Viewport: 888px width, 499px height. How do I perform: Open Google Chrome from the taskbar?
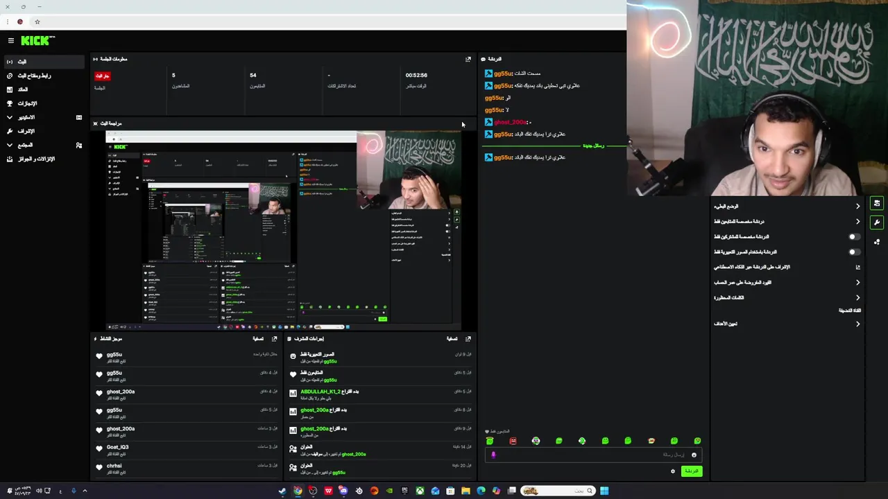(298, 491)
